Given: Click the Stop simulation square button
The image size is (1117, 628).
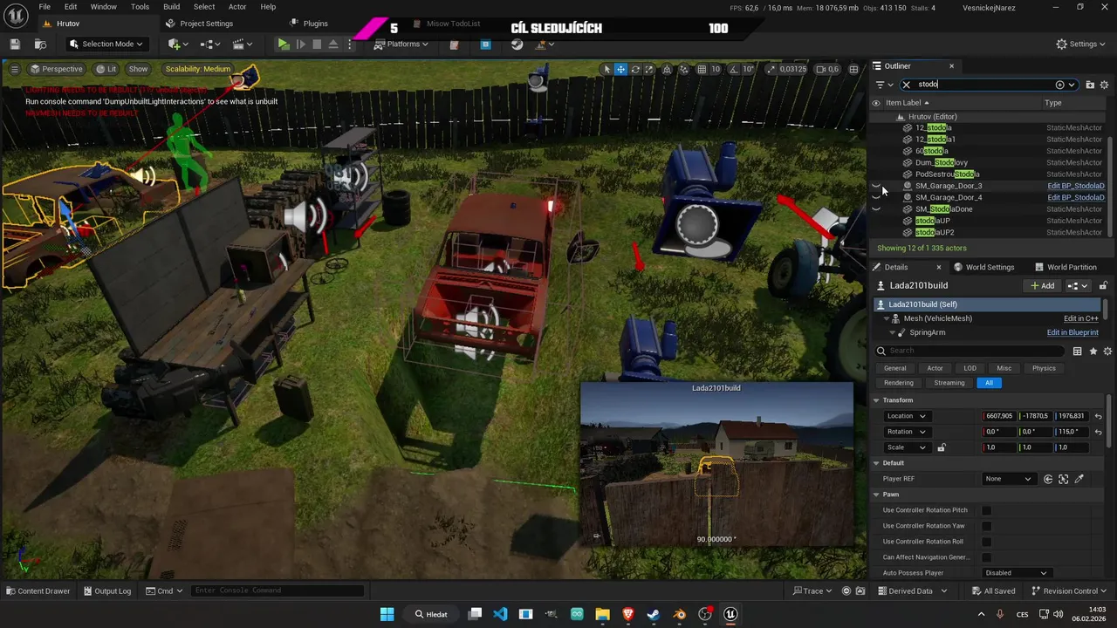Looking at the screenshot, I should click(x=317, y=44).
